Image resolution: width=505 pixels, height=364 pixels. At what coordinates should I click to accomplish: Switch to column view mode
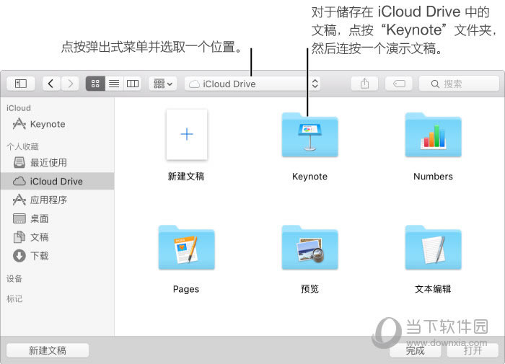[x=132, y=84]
